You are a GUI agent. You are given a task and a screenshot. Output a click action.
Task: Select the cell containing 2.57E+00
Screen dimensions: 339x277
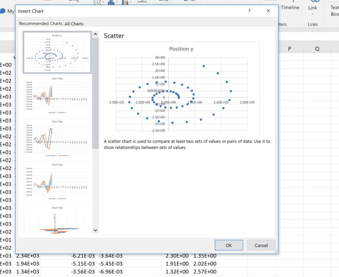tap(205, 271)
